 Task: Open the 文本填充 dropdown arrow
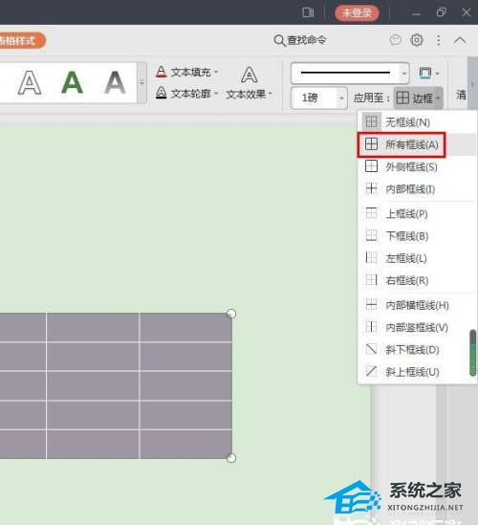(216, 72)
